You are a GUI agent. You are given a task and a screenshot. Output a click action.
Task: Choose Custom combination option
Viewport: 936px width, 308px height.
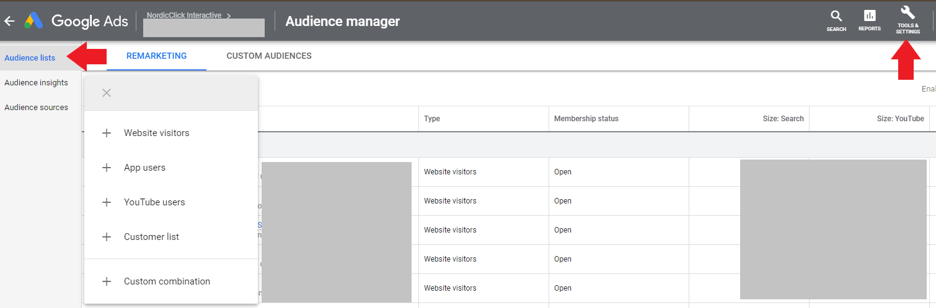[167, 281]
